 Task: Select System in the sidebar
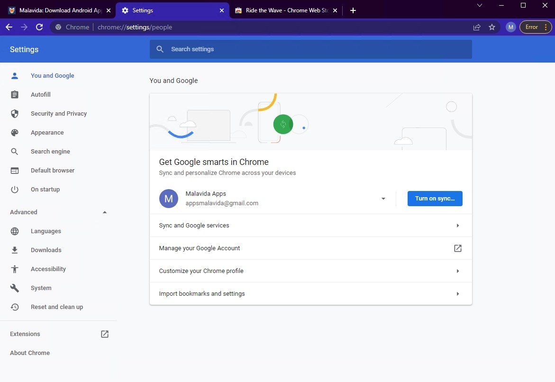41,288
